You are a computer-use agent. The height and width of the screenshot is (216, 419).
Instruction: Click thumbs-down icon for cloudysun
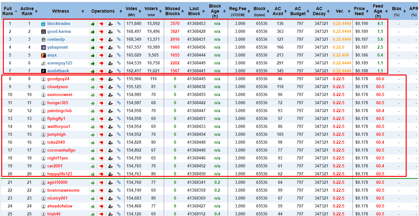click(101, 87)
